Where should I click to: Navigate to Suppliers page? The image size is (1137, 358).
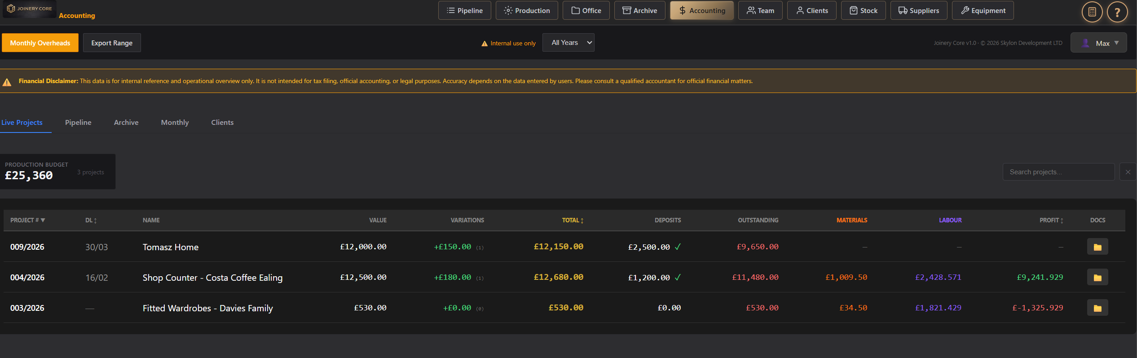[918, 10]
